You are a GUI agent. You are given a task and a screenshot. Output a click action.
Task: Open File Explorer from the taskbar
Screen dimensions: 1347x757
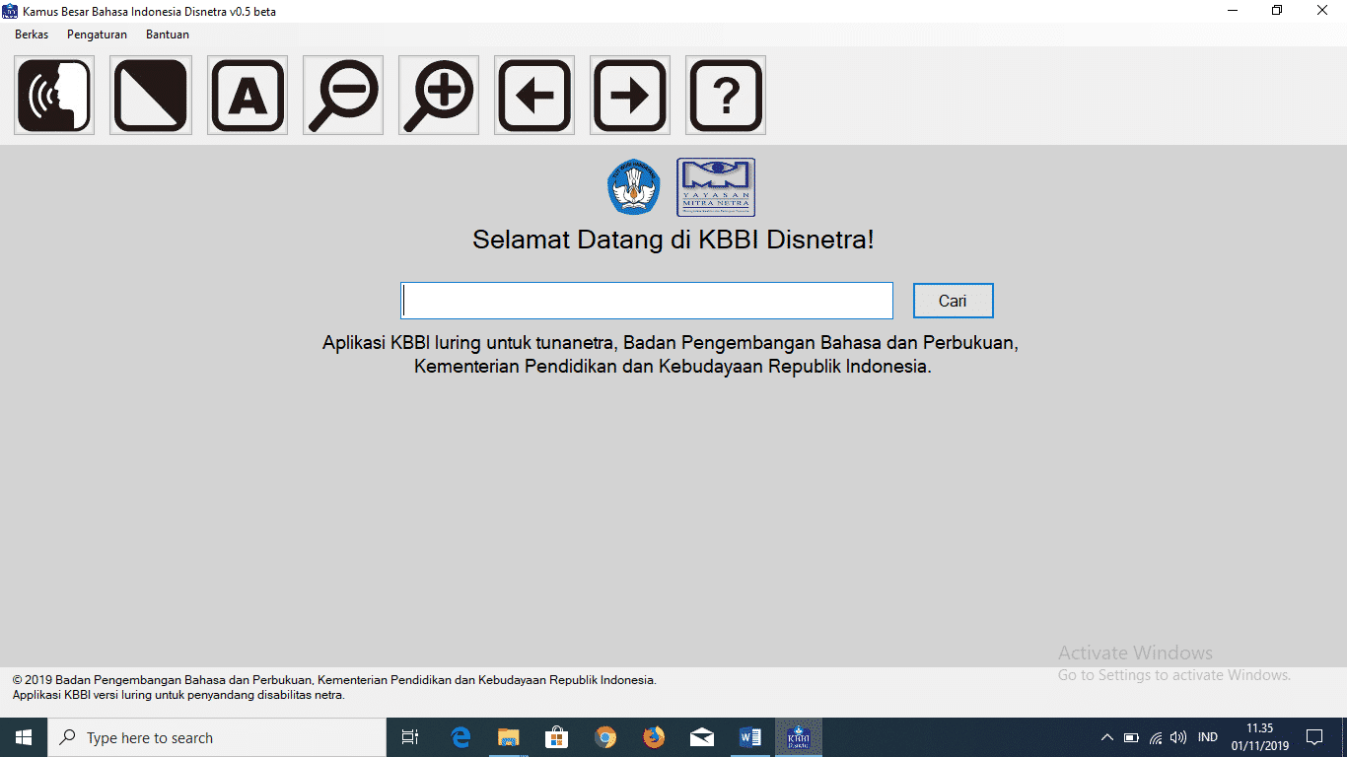(509, 737)
